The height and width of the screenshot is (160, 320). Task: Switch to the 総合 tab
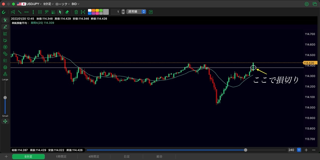(159, 157)
